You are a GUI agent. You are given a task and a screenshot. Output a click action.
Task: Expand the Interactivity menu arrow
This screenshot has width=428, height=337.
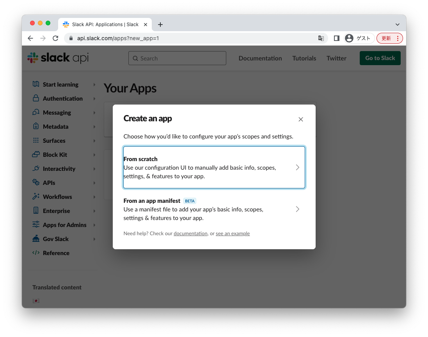94,169
